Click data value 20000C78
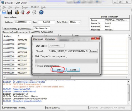The width and height of the screenshot is (132, 111). coord(22,40)
